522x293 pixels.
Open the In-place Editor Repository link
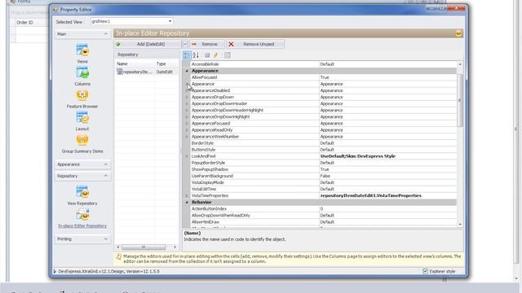tap(82, 226)
